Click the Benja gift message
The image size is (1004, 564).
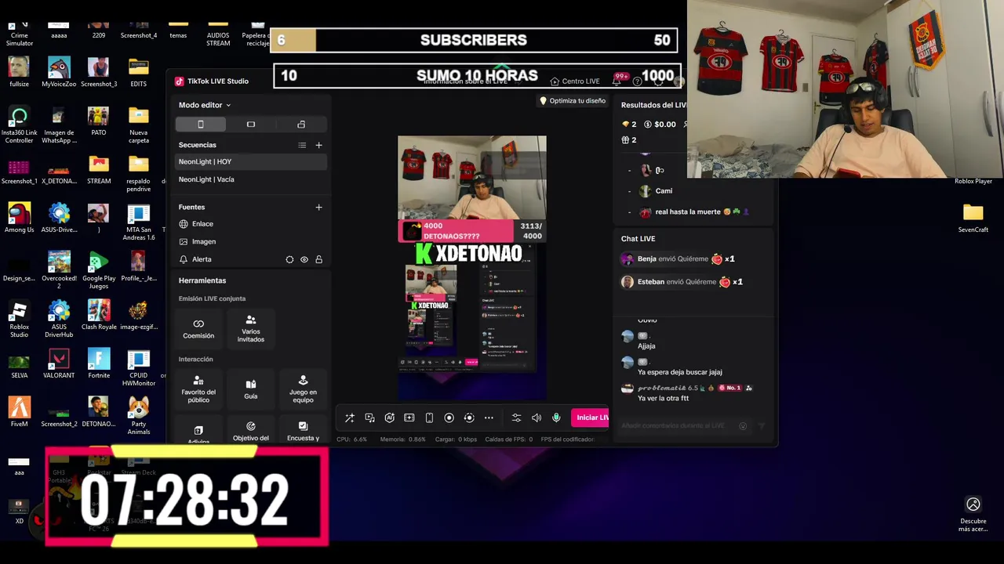[x=678, y=259]
